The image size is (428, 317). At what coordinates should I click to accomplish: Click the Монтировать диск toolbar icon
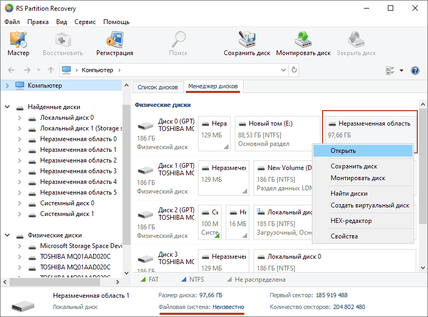303,40
